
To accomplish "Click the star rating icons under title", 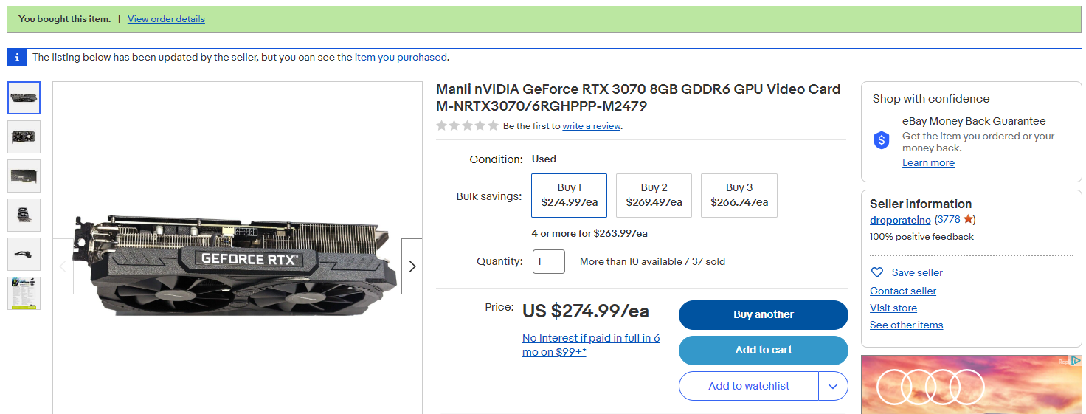I will point(467,126).
